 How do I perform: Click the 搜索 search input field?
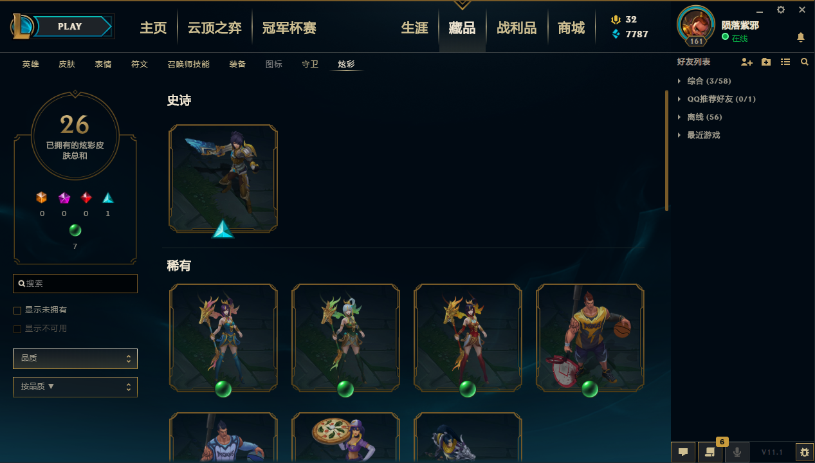[75, 284]
